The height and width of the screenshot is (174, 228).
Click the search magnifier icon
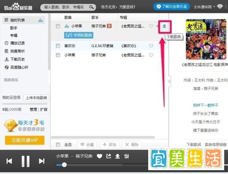click(x=92, y=7)
